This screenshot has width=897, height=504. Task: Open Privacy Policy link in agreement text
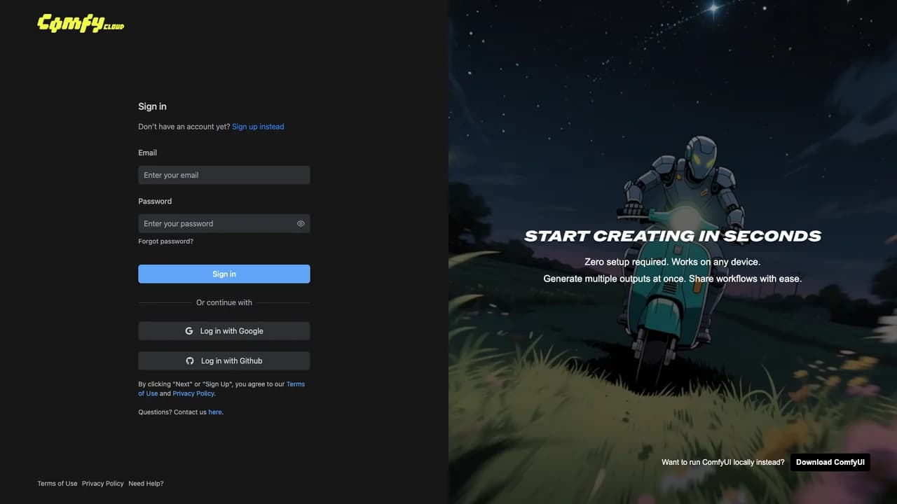pos(193,393)
